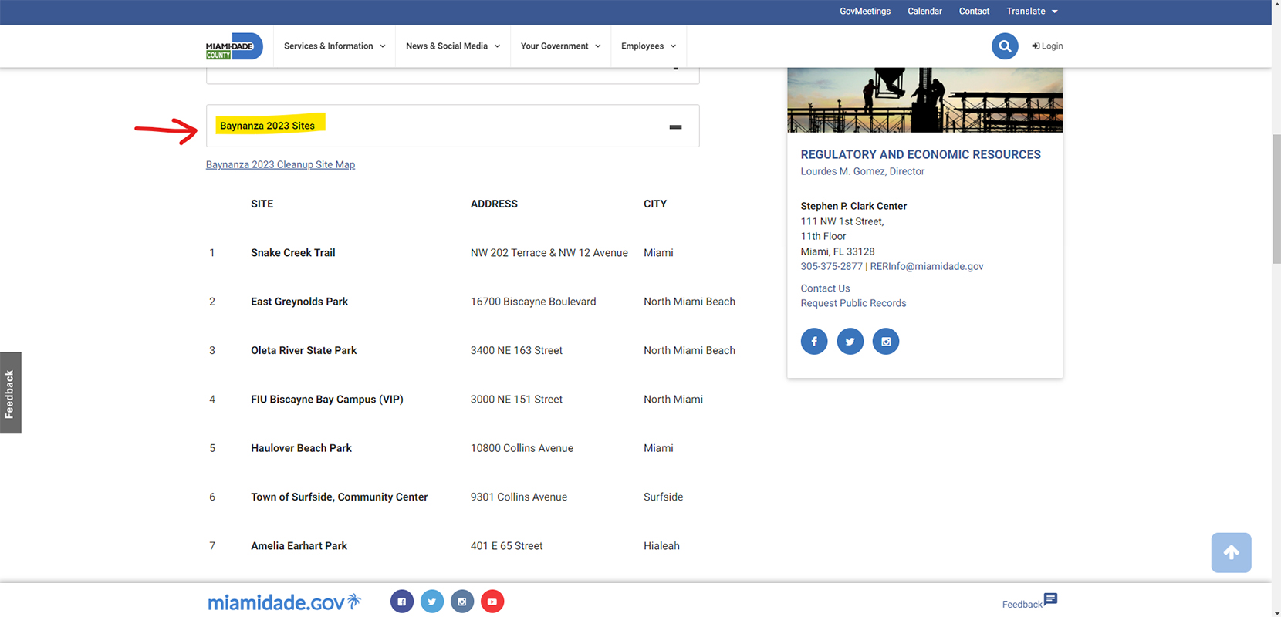Open the footer Facebook icon
The height and width of the screenshot is (617, 1281).
pos(401,602)
